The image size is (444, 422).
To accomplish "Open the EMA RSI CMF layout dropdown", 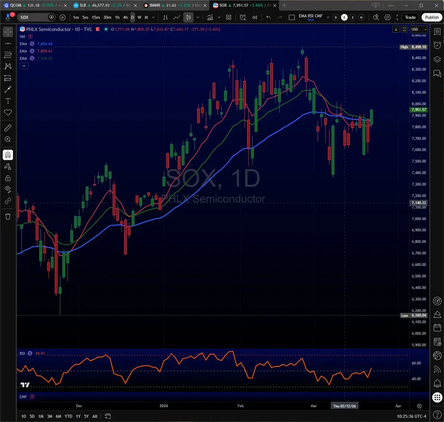I will (x=328, y=17).
